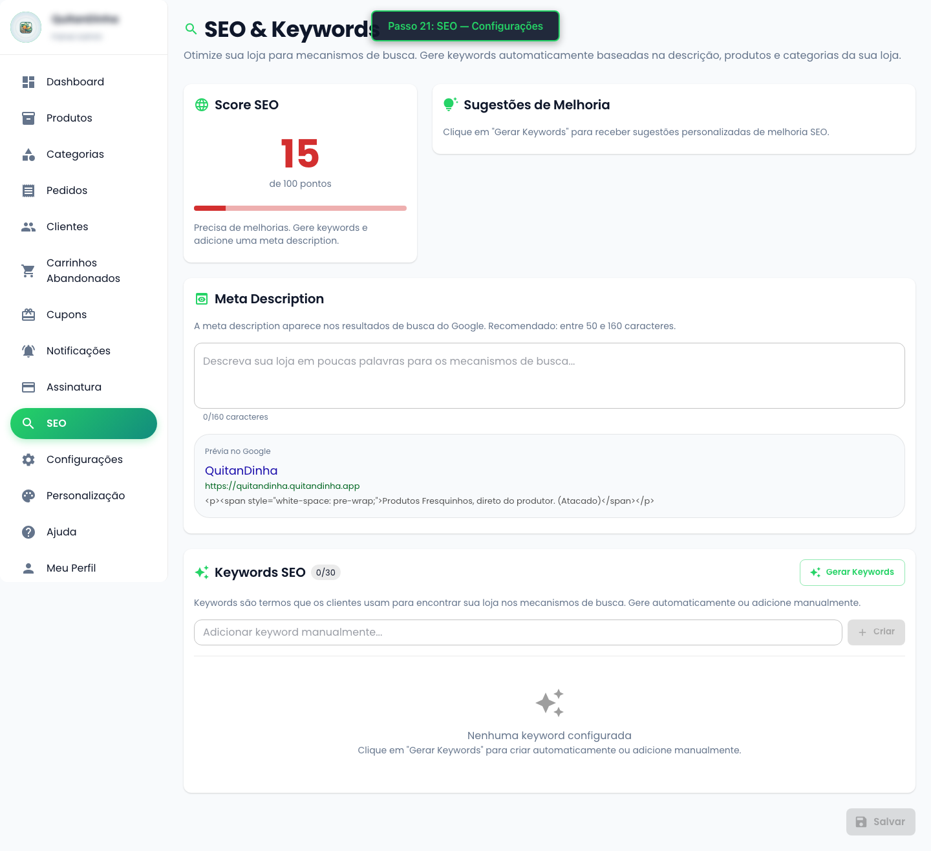
Task: Select the Pedidos receipt icon
Action: tap(28, 191)
